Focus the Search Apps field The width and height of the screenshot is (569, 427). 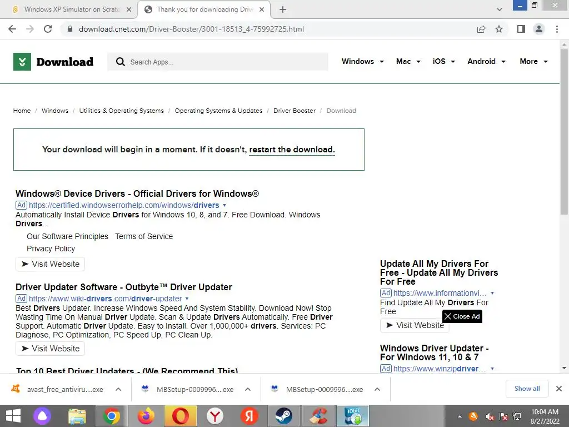coord(218,62)
